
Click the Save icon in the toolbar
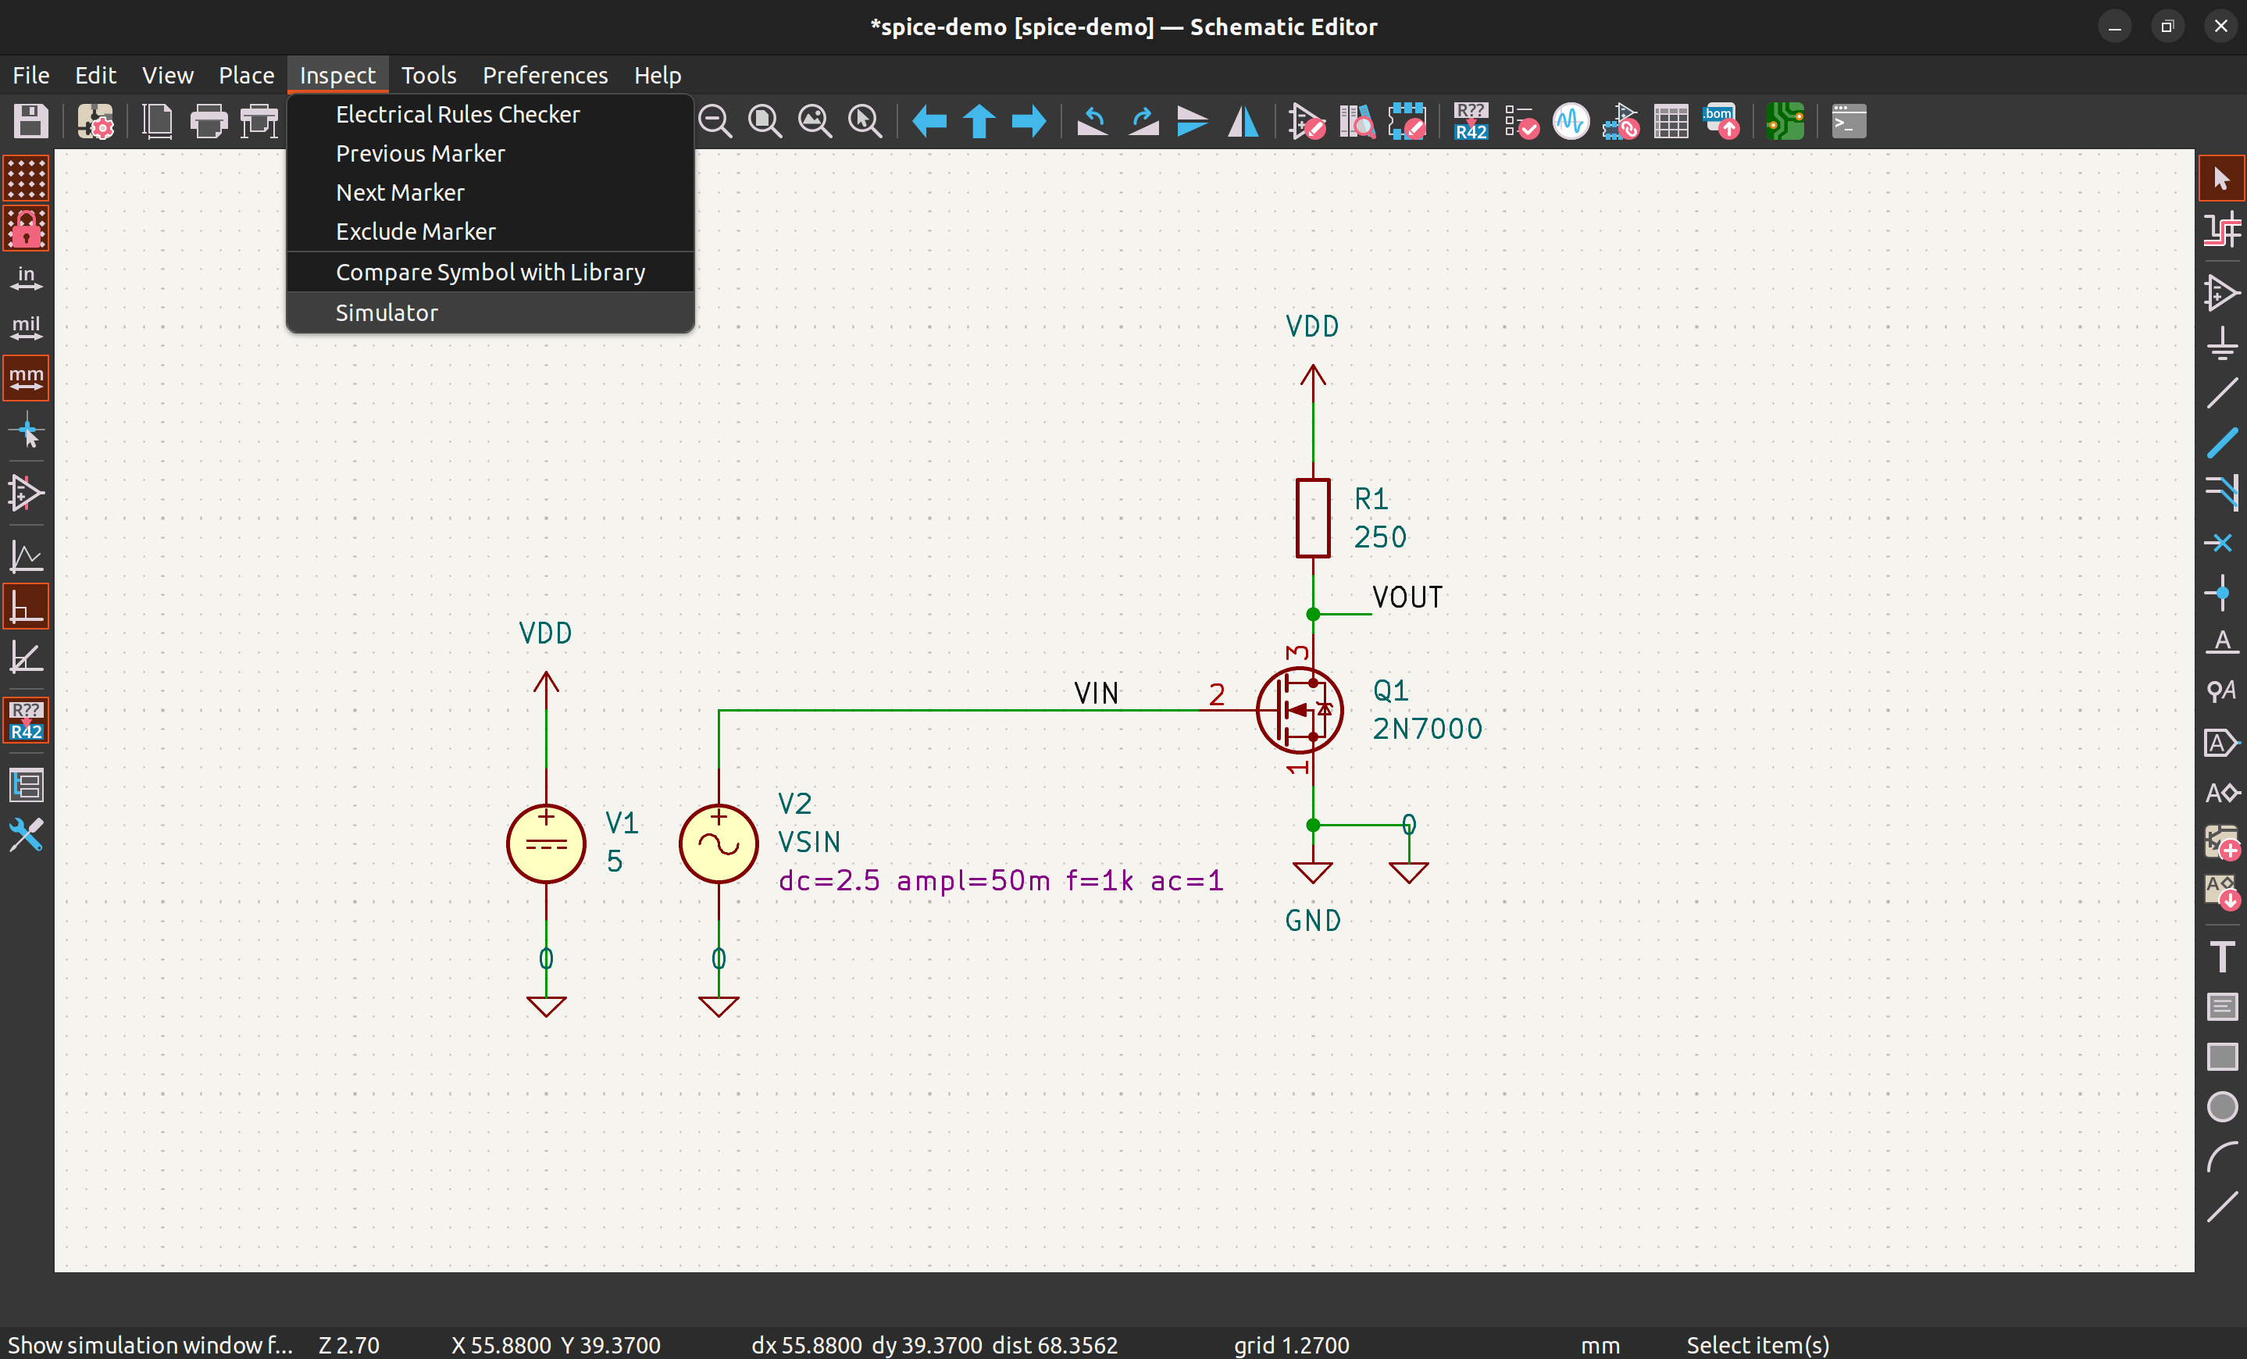coord(30,121)
